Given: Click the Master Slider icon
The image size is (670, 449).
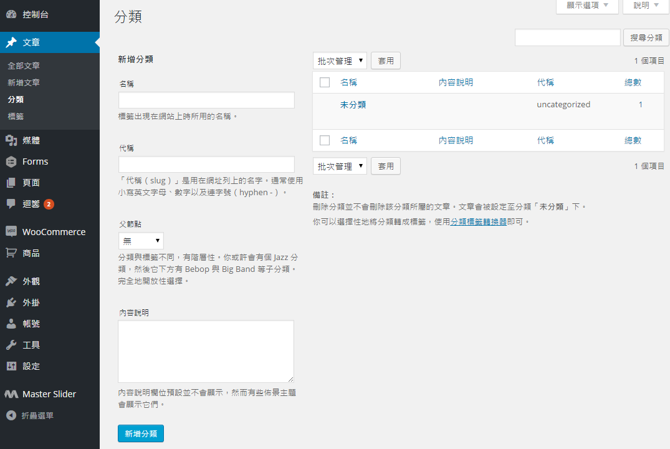Looking at the screenshot, I should tap(11, 394).
